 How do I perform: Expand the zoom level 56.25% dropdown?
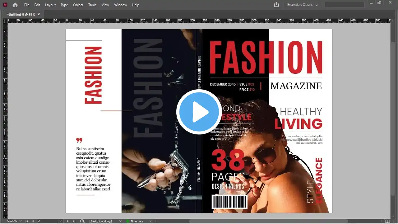click(x=21, y=221)
